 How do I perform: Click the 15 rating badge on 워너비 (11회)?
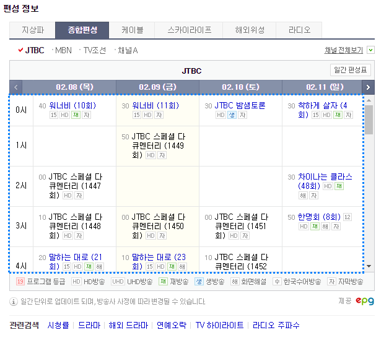137,115
